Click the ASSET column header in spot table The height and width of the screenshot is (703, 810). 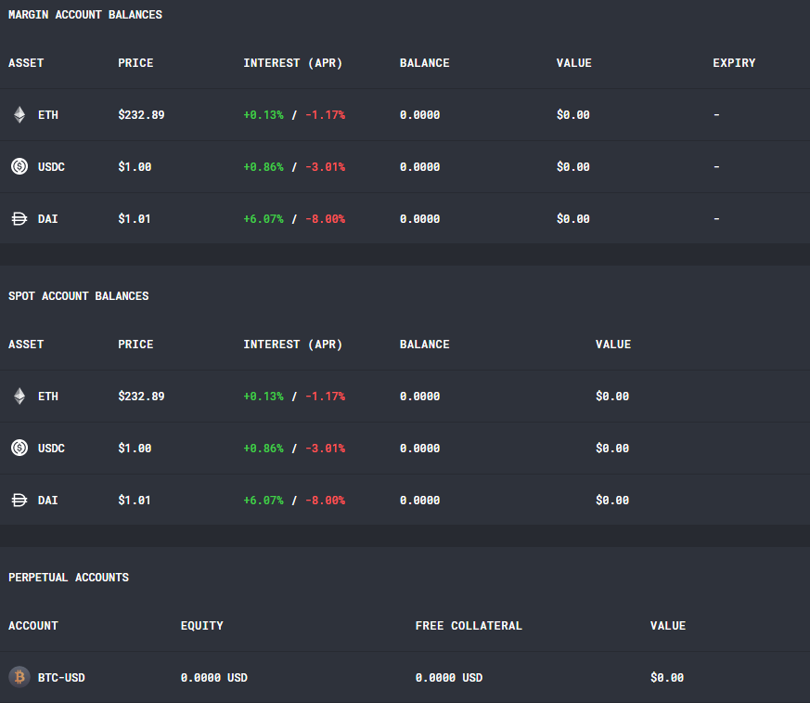pyautogui.click(x=26, y=344)
